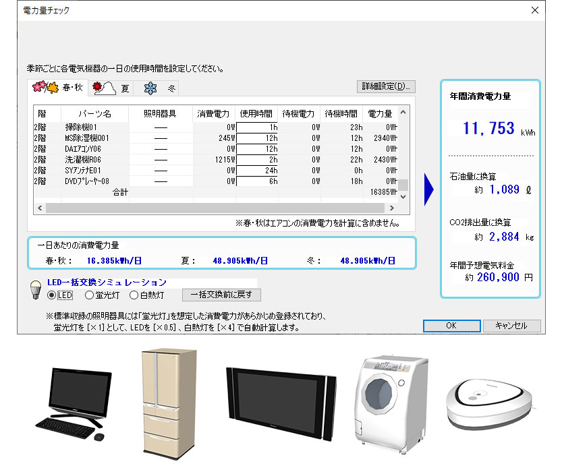
Task: Click the キャンセル button
Action: pyautogui.click(x=511, y=326)
